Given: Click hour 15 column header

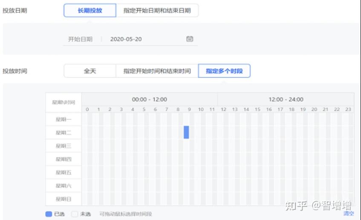Looking at the screenshot, I should pos(257,110).
